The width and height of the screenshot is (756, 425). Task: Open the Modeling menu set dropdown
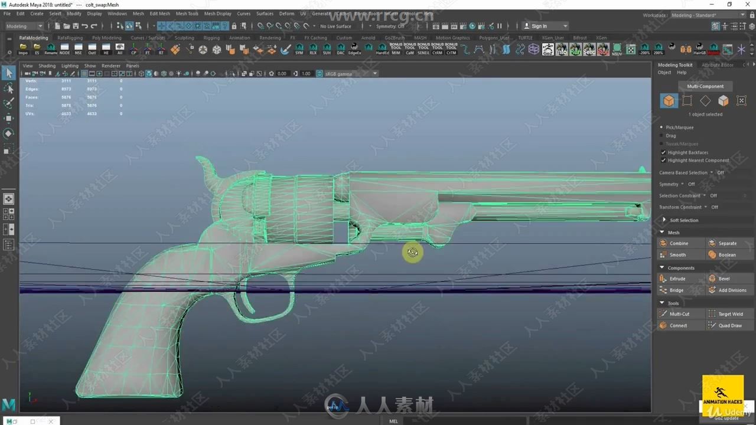pos(24,26)
